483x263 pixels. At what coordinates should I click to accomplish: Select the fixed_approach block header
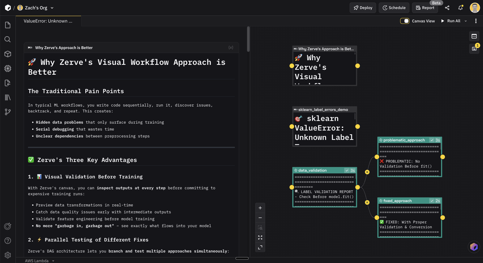click(x=410, y=200)
